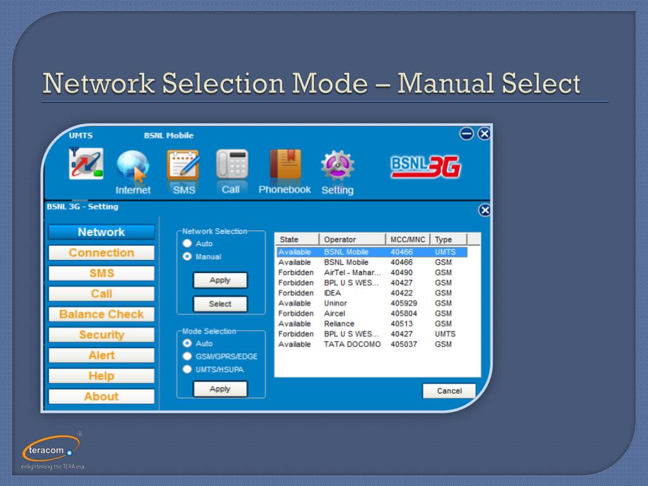Screen dimensions: 648x486
Task: Sort by the MCC/MNC column header
Action: tap(408, 240)
